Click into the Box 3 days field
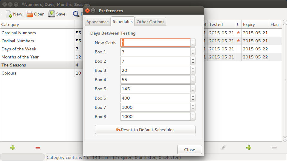 coord(155,70)
